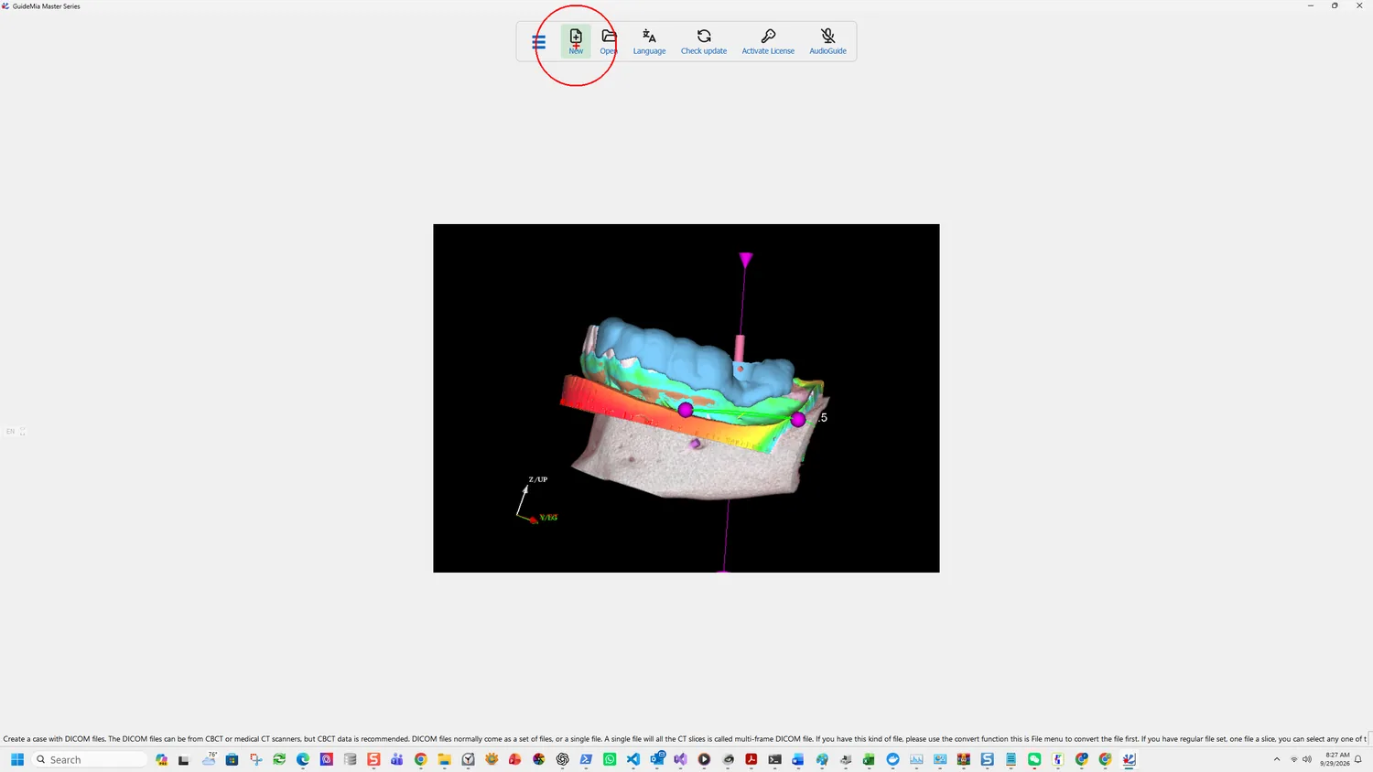The image size is (1373, 772).
Task: Open the volume control in system tray
Action: [x=1307, y=759]
